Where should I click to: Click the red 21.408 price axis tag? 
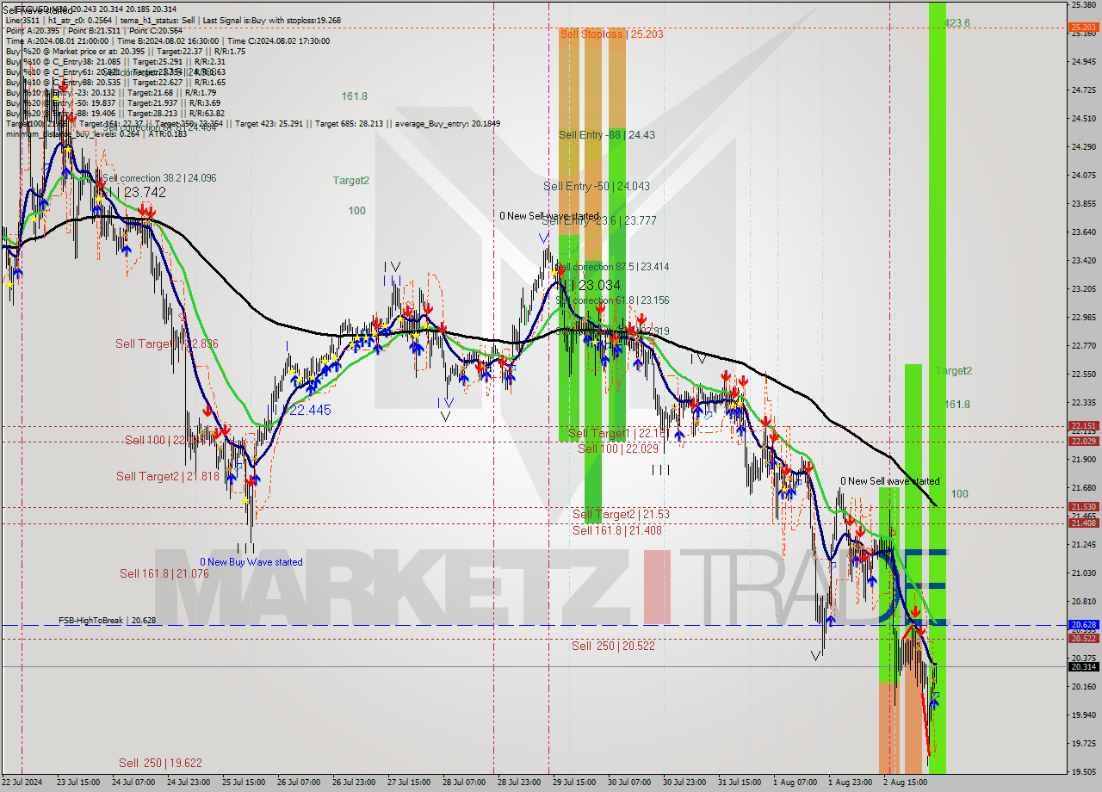click(1083, 523)
